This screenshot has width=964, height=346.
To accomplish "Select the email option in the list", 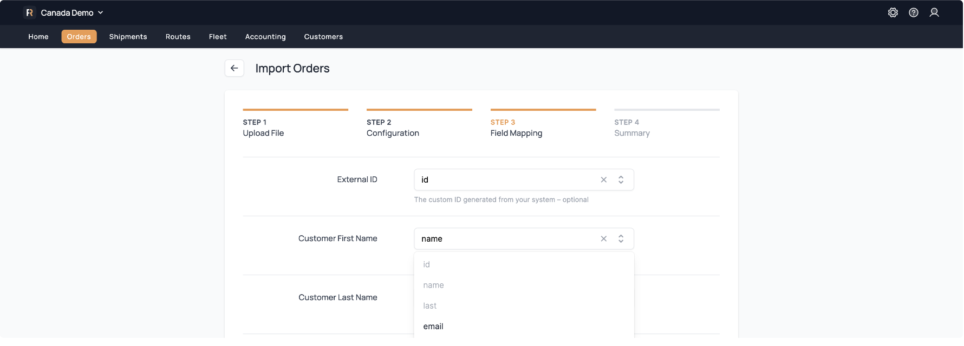I will click(433, 327).
